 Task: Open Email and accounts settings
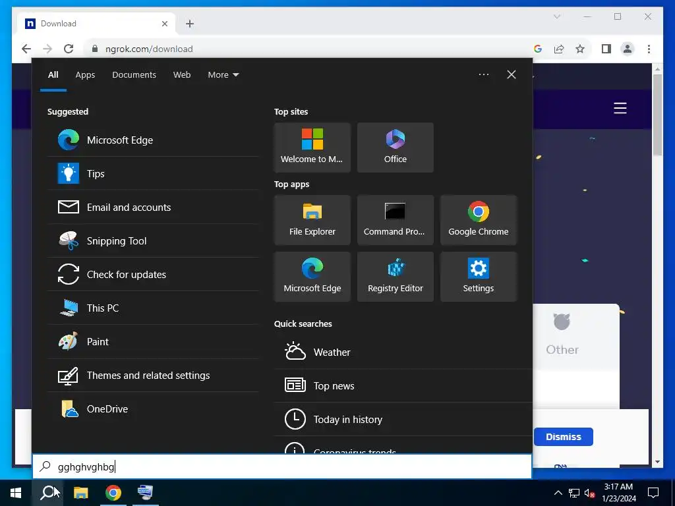(x=153, y=207)
